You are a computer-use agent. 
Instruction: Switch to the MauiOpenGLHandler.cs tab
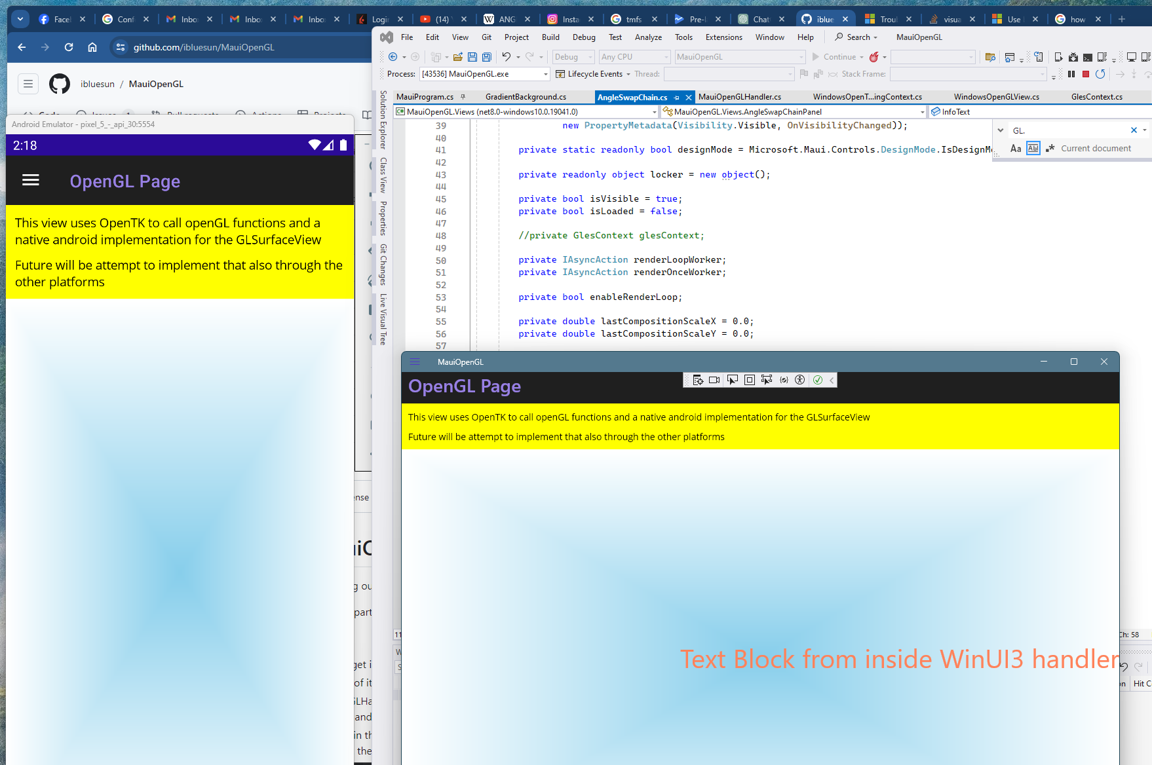coord(739,97)
